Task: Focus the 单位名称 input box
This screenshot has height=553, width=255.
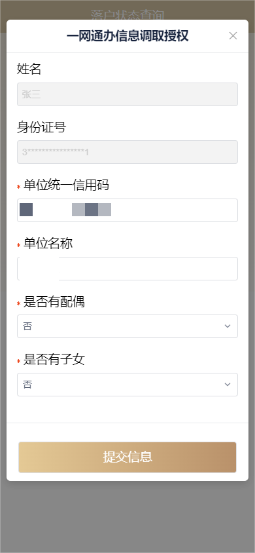Action: point(127,269)
